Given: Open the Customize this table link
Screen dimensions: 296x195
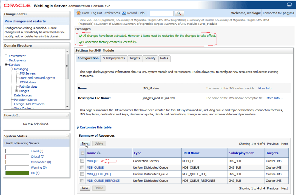Looking at the screenshot, I should 95,127.
